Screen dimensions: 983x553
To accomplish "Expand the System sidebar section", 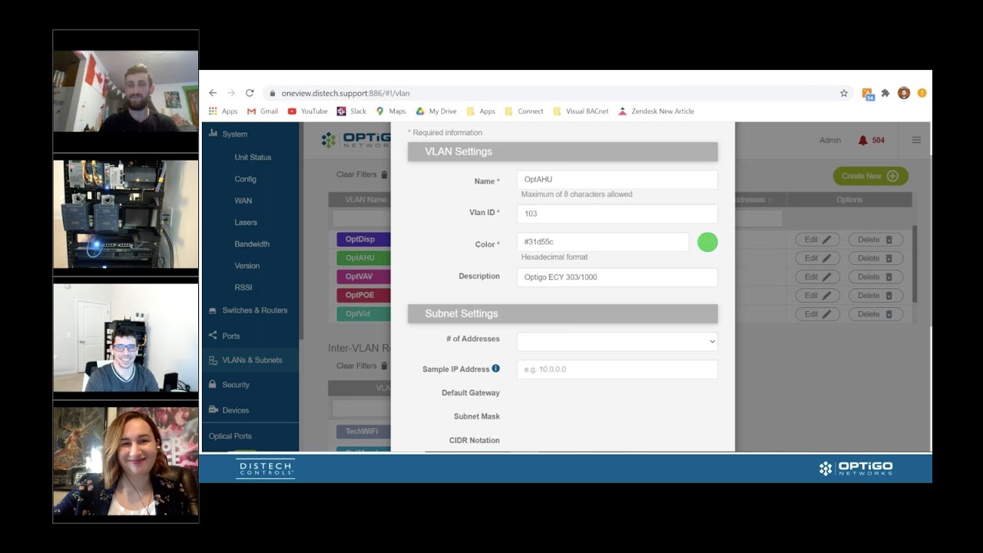I will click(234, 134).
